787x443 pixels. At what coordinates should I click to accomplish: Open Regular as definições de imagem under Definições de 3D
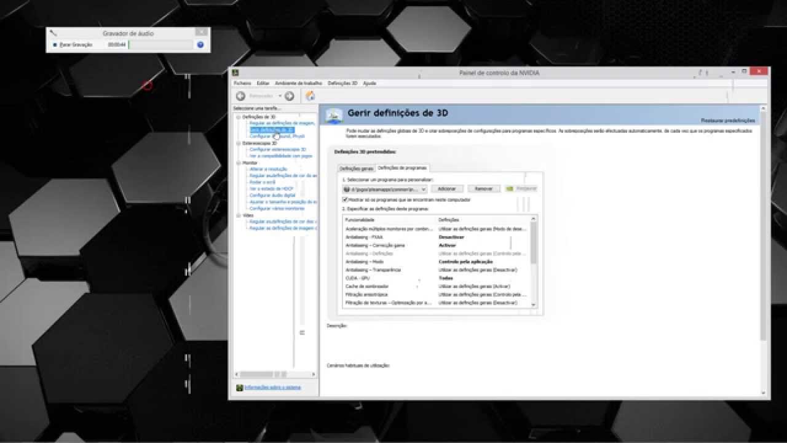coord(282,123)
